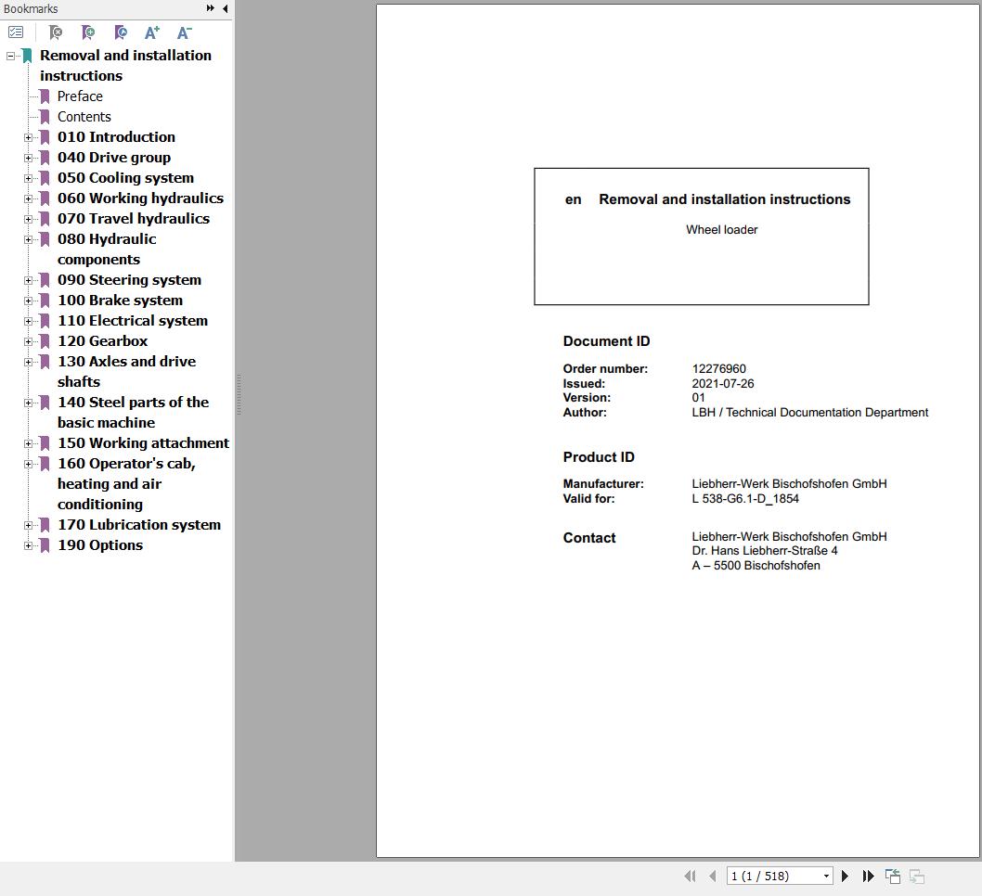Expand the 010 Introduction bookmark
982x896 pixels.
[x=28, y=137]
